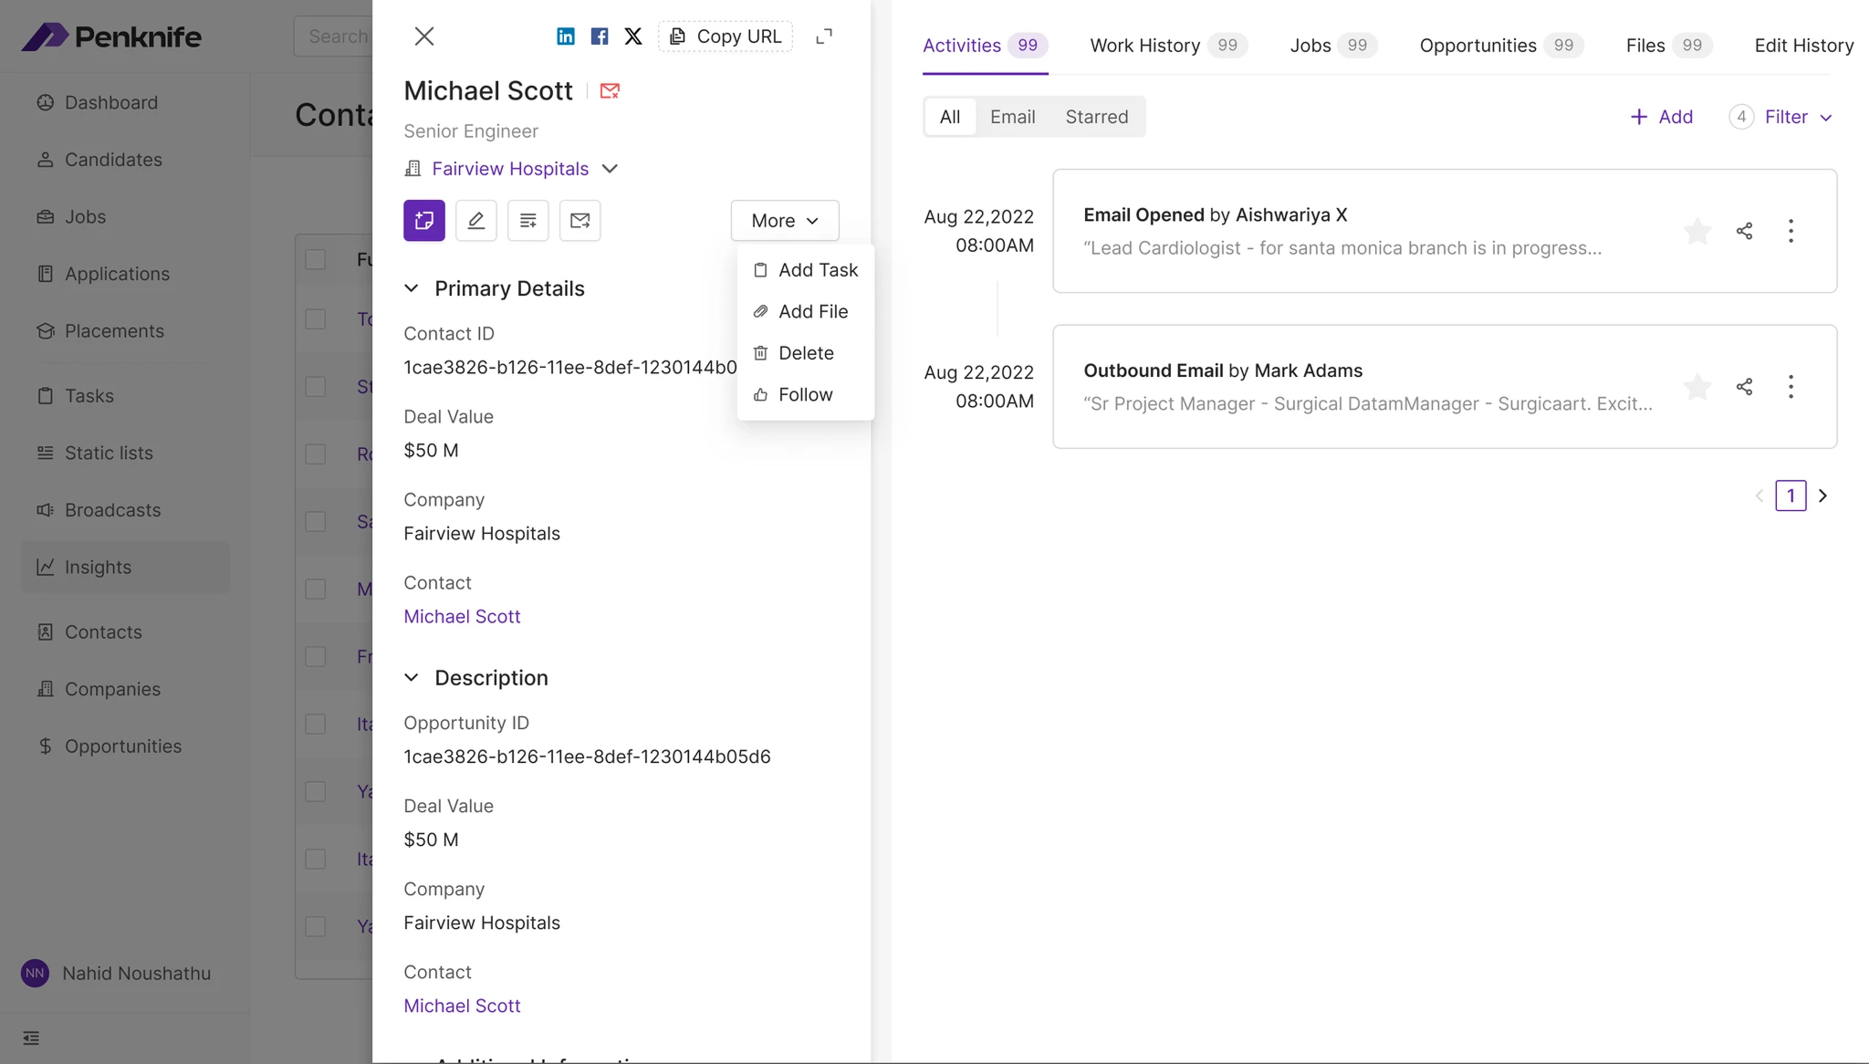Open kebab menu for Email Opened activity

1791,231
